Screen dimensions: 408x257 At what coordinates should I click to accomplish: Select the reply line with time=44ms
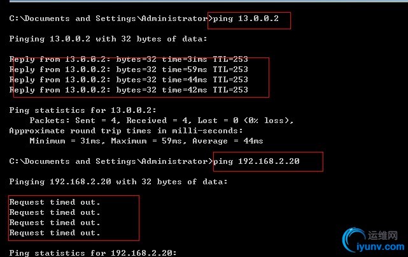point(129,80)
